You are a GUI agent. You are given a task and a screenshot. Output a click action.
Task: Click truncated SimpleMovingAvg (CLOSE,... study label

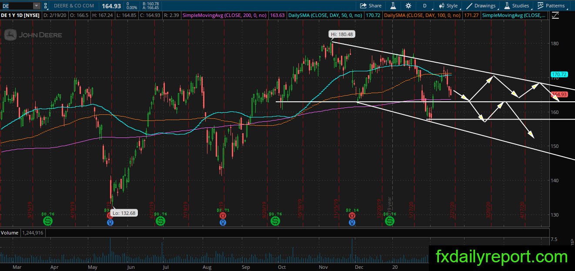point(514,15)
